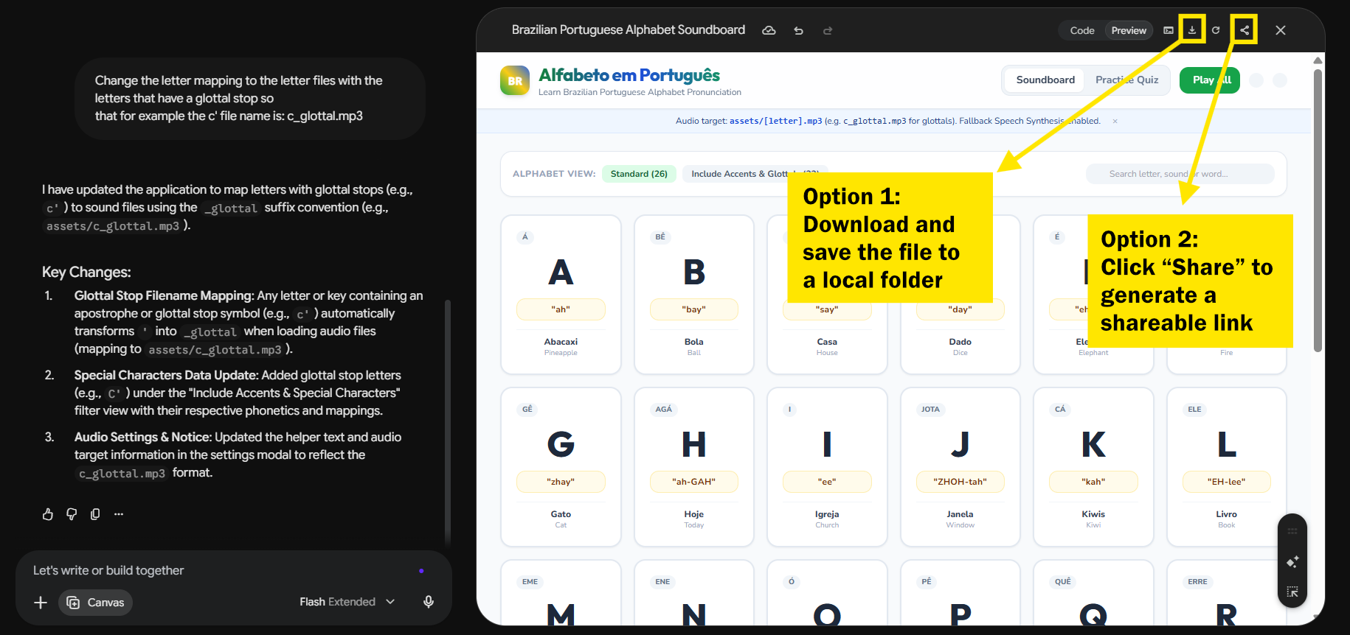
Task: Switch to the Code view
Action: [x=1082, y=30]
